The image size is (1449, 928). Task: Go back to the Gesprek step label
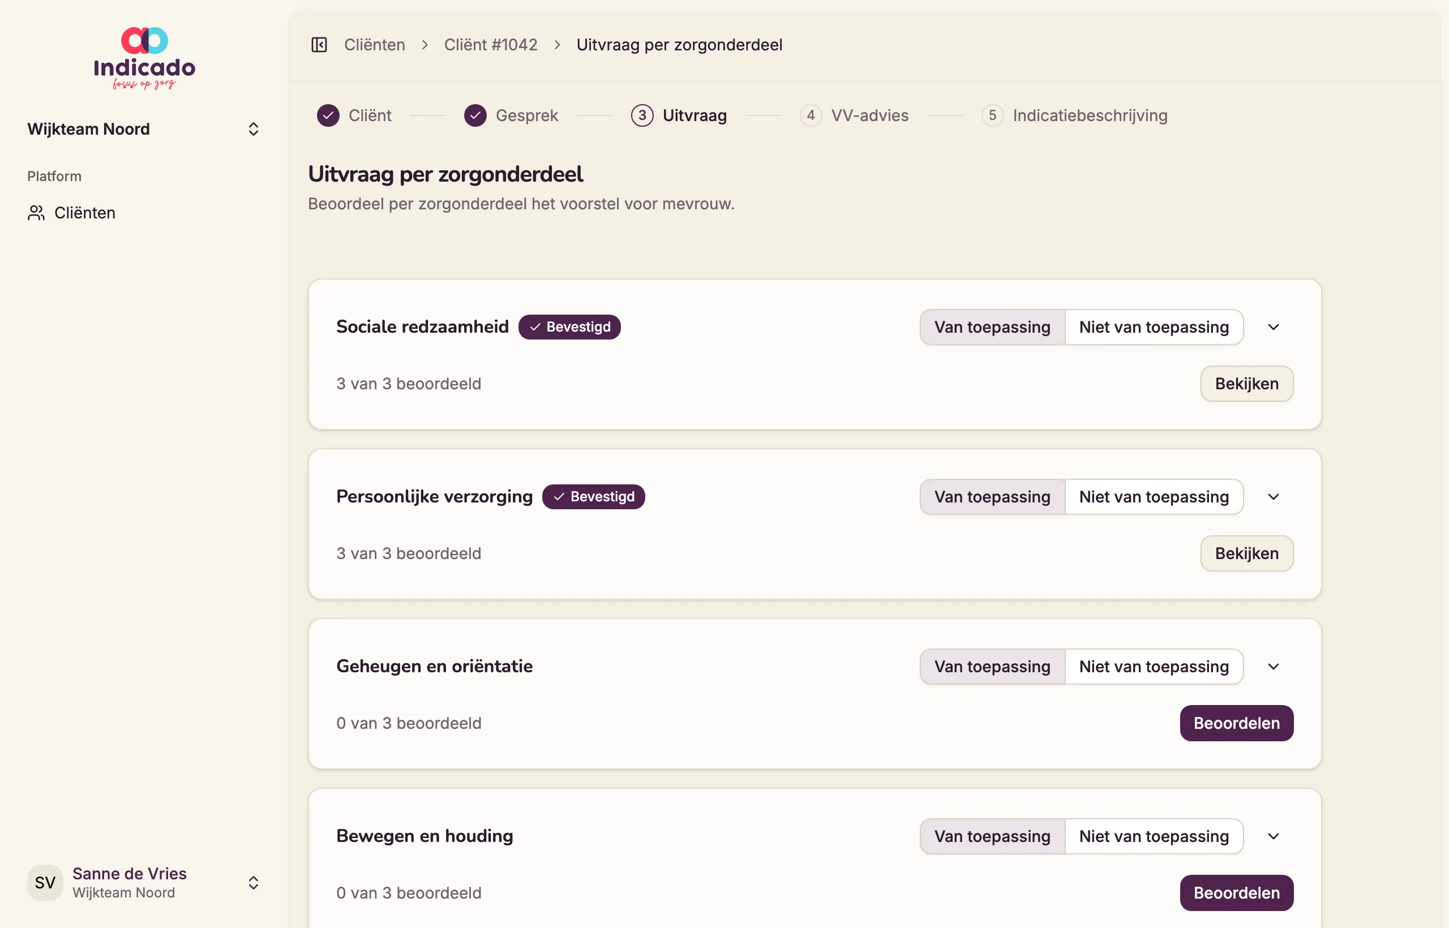pyautogui.click(x=527, y=115)
